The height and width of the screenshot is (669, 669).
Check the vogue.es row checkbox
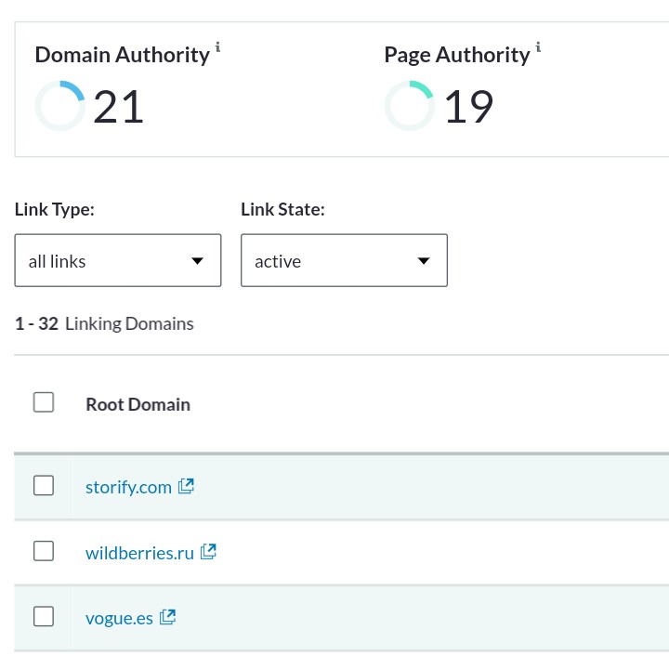click(x=44, y=617)
